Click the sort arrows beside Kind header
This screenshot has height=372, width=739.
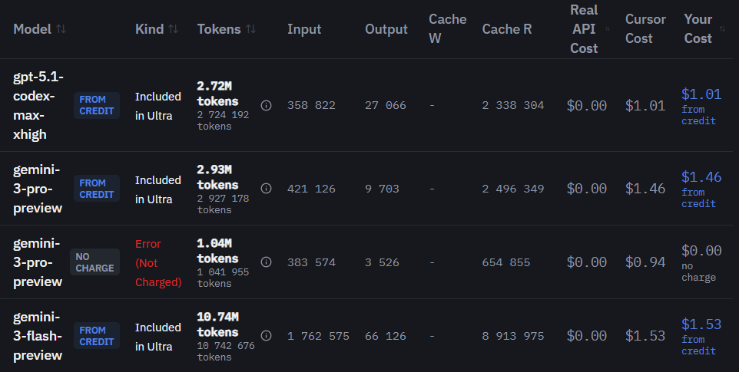[173, 29]
